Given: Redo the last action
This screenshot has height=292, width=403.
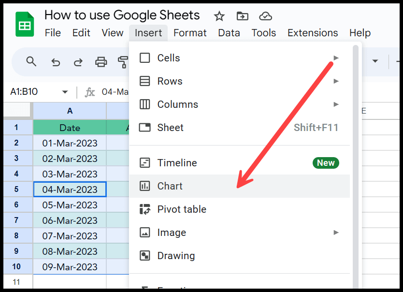Looking at the screenshot, I should tap(78, 62).
